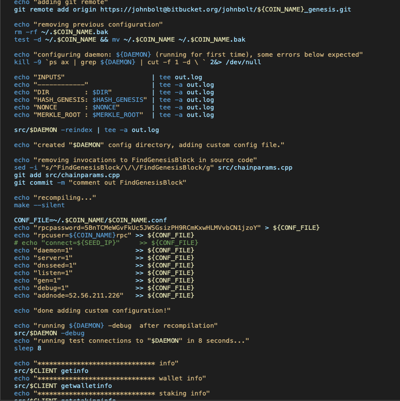Click the $MERKLE_ROOT variable
Viewport: 400px width, 401px height.
pos(116,115)
